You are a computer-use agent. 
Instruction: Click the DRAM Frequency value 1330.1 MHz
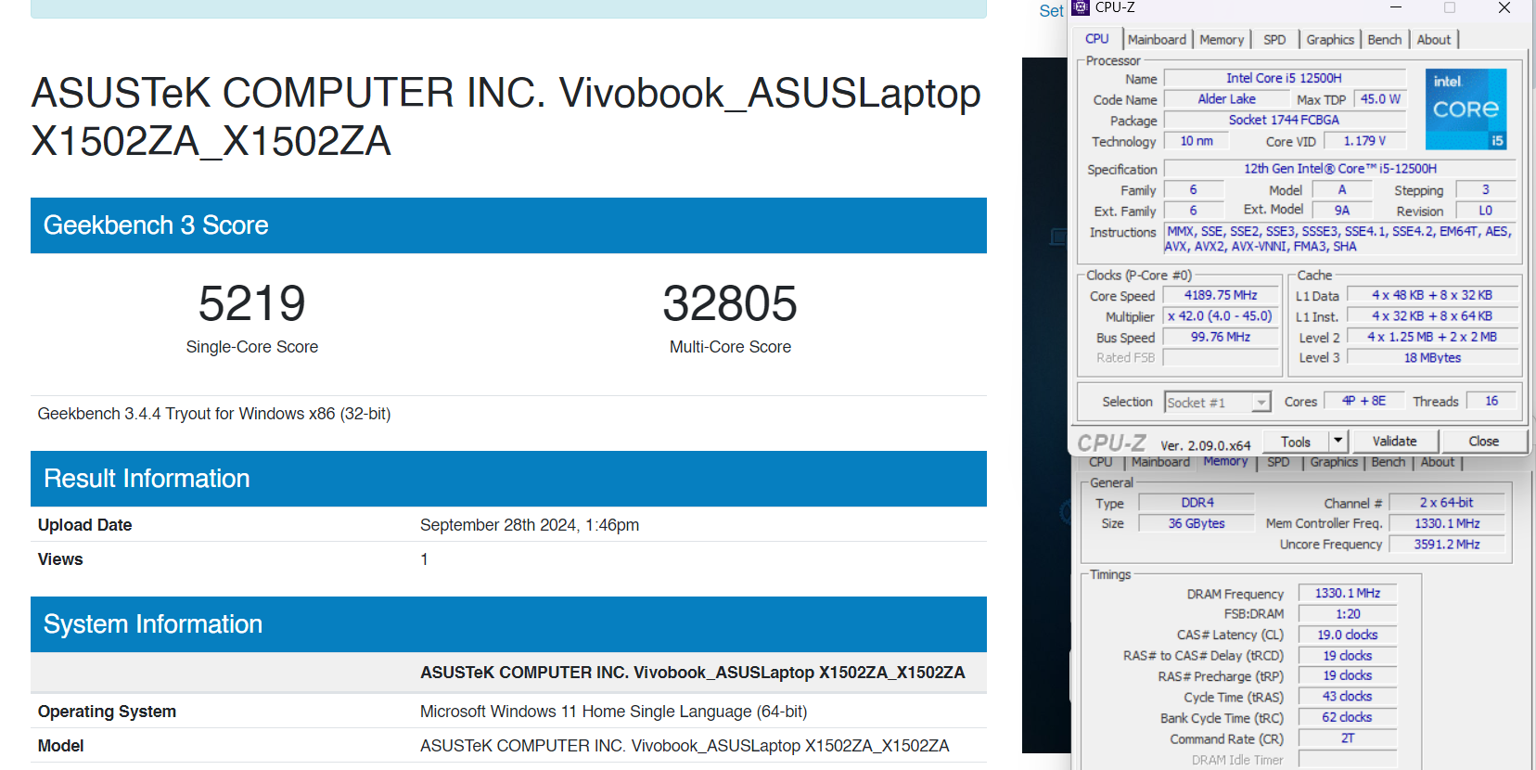[x=1347, y=593]
